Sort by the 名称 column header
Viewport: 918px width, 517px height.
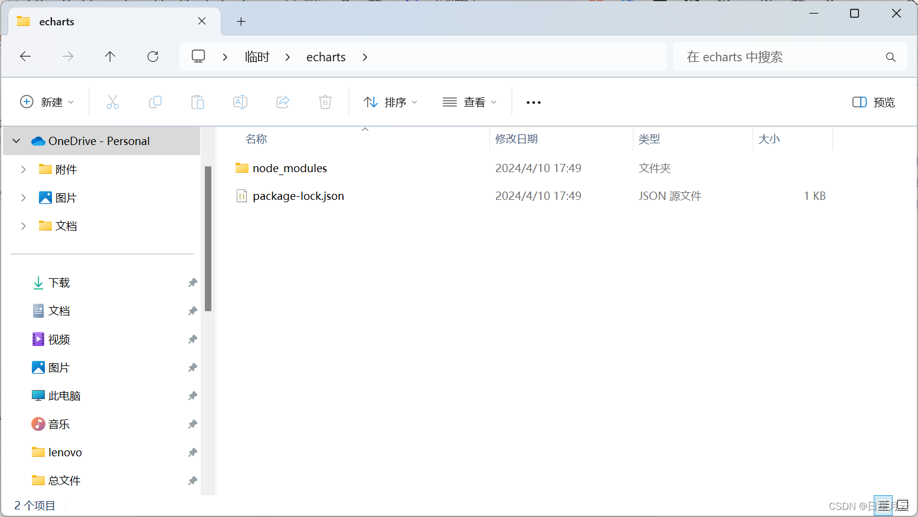tap(256, 139)
